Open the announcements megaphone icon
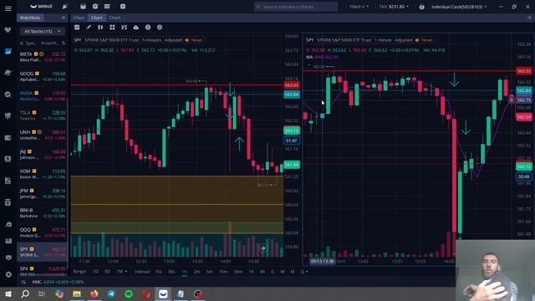Screen dimensions: 535x301 [65, 6]
